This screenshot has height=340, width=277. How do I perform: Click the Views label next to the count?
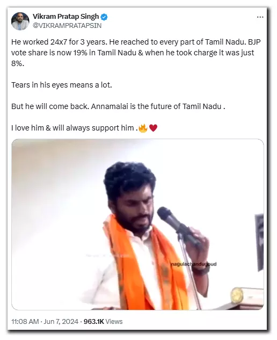(114, 321)
